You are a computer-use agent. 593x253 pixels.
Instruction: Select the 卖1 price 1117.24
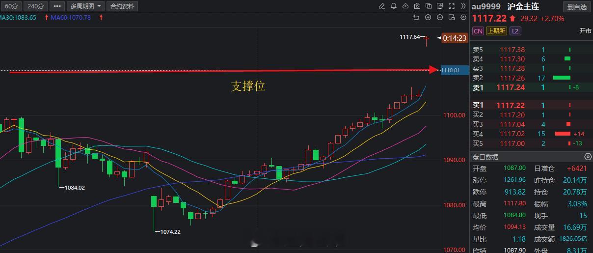(511, 87)
